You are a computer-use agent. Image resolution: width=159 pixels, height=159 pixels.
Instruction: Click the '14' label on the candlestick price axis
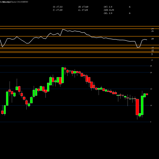click(151, 106)
